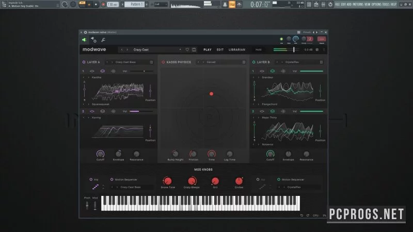Click the Crazy Bleeps mod knob

click(192, 181)
